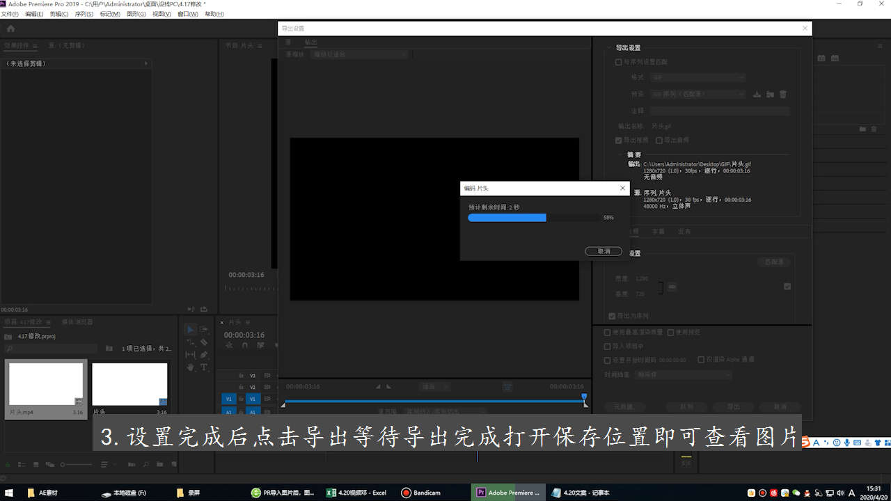Image resolution: width=891 pixels, height=501 pixels.
Task: Open the 预设 preset dropdown
Action: click(x=697, y=94)
